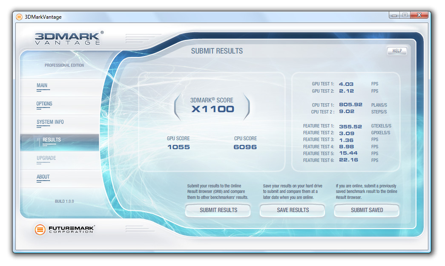Click the Submit Saved button

(367, 210)
